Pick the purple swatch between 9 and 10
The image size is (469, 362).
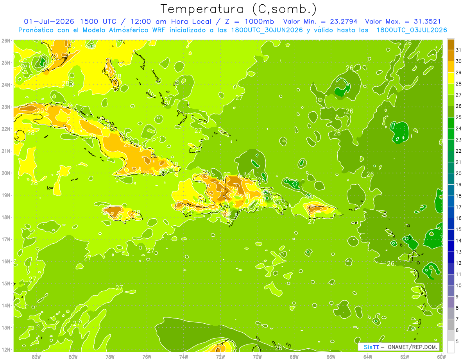(x=451, y=291)
